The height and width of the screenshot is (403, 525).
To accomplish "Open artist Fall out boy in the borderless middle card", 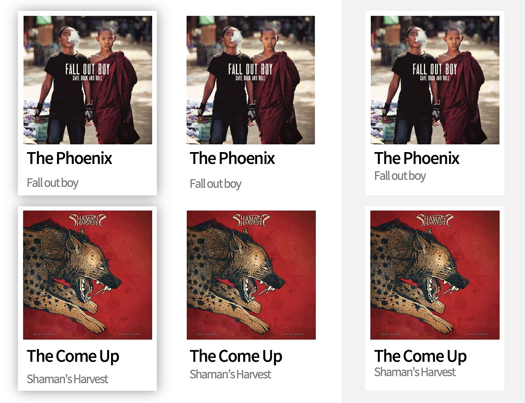I will [x=215, y=184].
